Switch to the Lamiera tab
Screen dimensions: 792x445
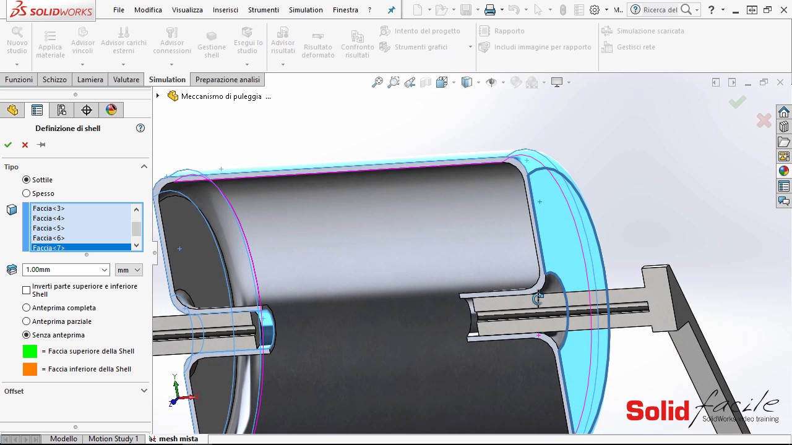click(x=90, y=80)
